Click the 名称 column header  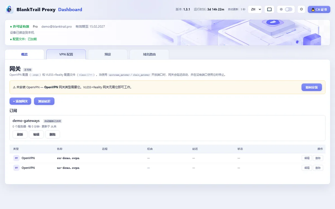(59, 149)
